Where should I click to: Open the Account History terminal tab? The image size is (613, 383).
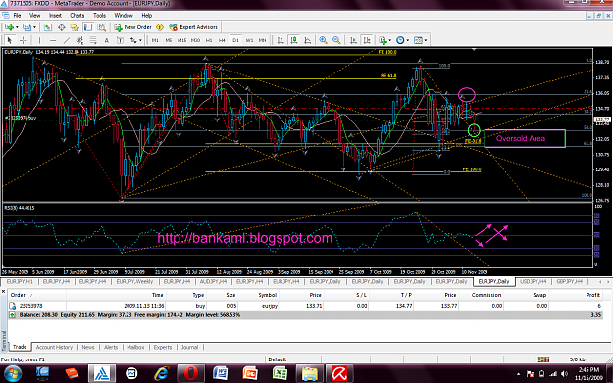click(x=54, y=347)
